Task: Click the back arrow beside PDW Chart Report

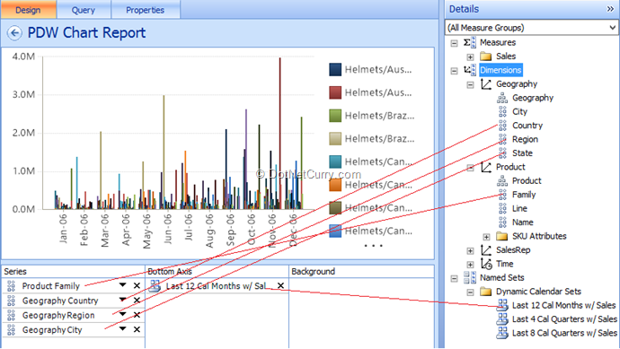Action: pyautogui.click(x=14, y=33)
